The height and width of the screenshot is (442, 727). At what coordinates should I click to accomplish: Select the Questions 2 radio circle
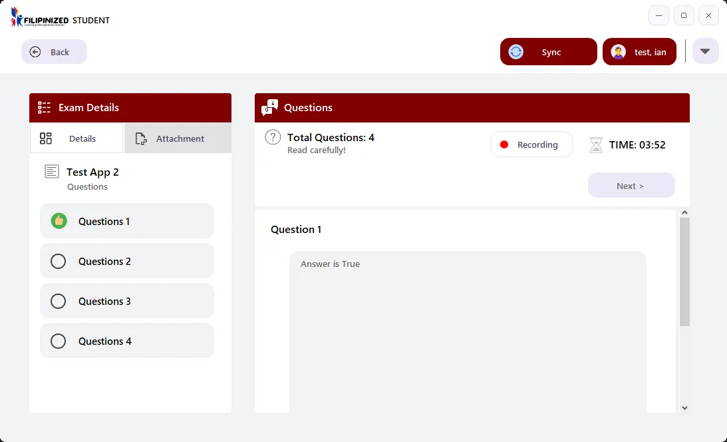(59, 261)
